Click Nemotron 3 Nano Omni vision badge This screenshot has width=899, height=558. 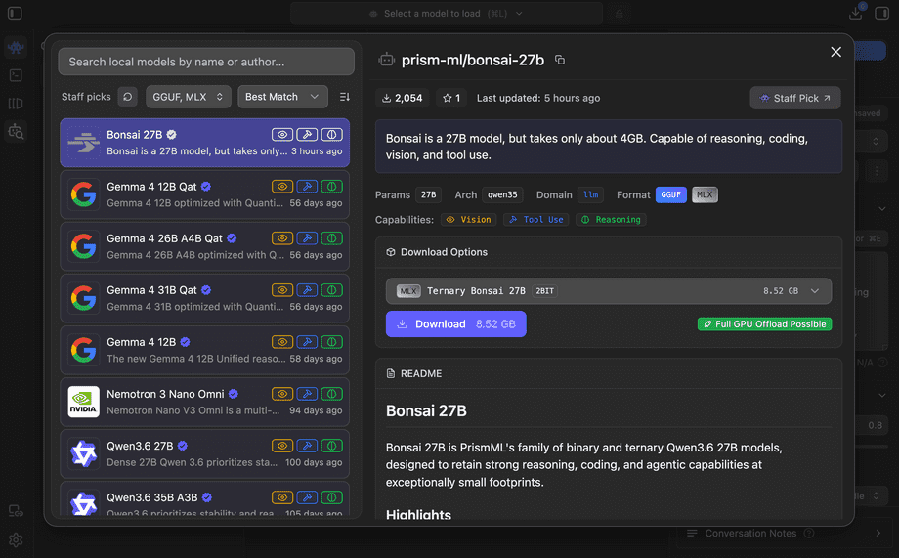(x=282, y=394)
